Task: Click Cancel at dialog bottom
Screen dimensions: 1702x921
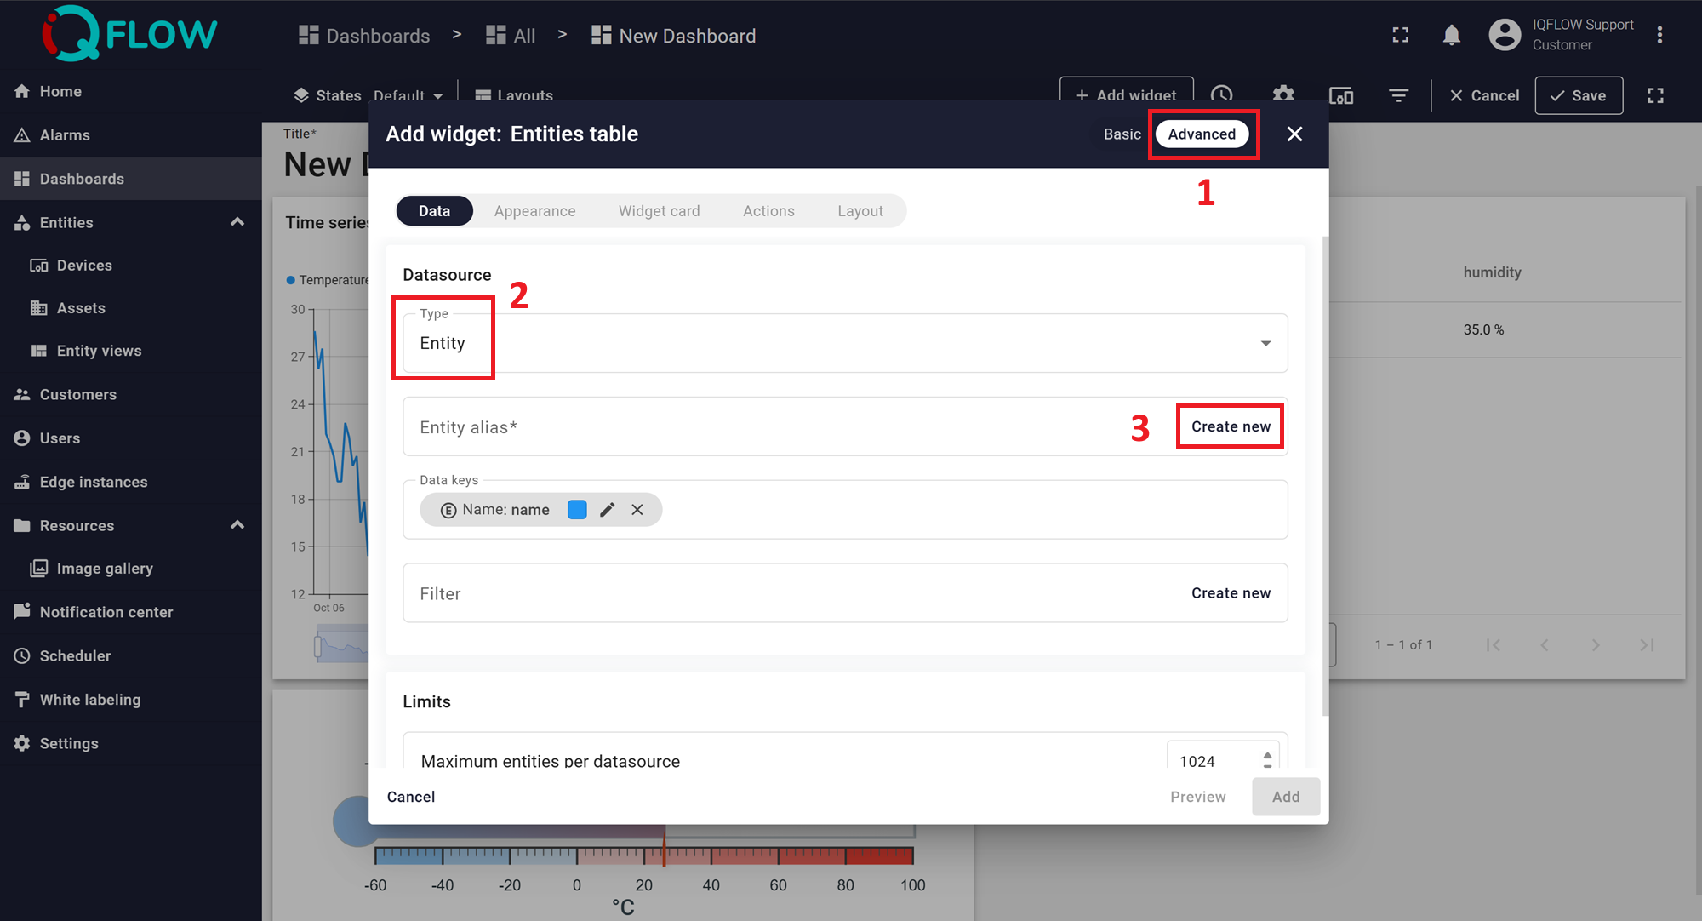Action: coord(411,797)
